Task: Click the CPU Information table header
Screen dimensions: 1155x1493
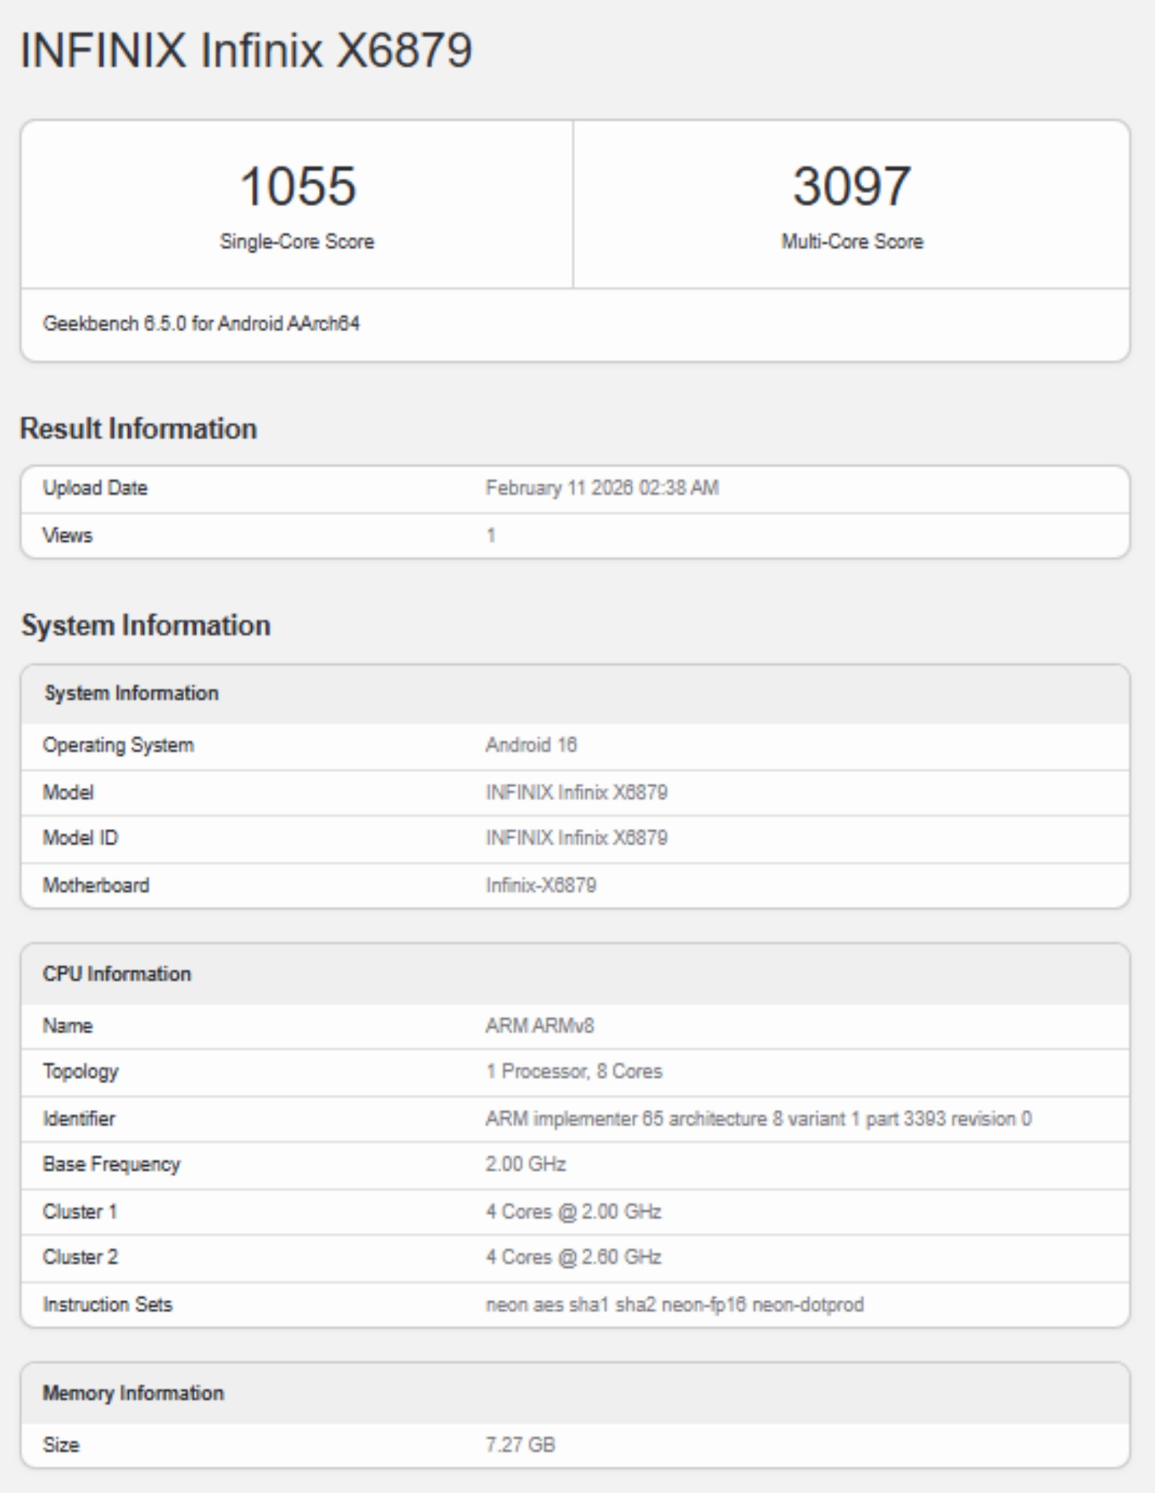Action: (117, 974)
